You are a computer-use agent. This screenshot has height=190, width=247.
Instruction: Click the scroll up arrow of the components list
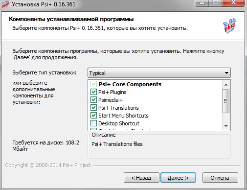226,85
